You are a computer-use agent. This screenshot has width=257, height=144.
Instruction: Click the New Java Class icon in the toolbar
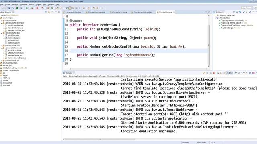pos(52,8)
